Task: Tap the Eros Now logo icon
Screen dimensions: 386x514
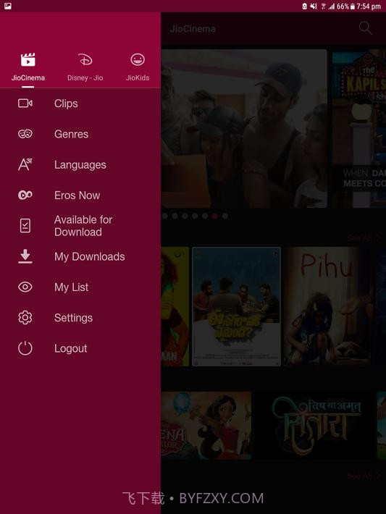Action: click(x=25, y=195)
